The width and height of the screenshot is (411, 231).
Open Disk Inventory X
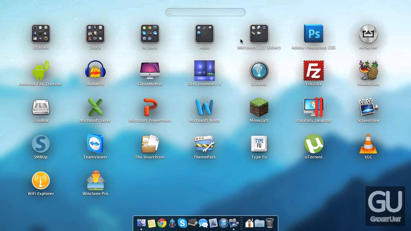[x=205, y=70]
